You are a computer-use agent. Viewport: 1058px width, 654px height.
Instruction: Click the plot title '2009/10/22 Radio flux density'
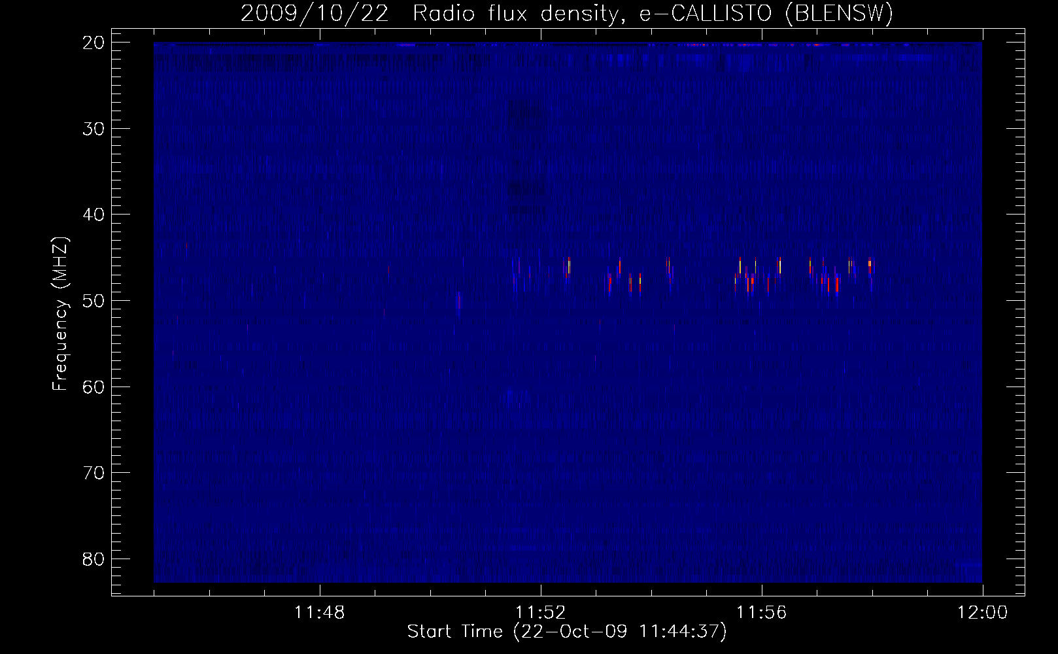[566, 14]
